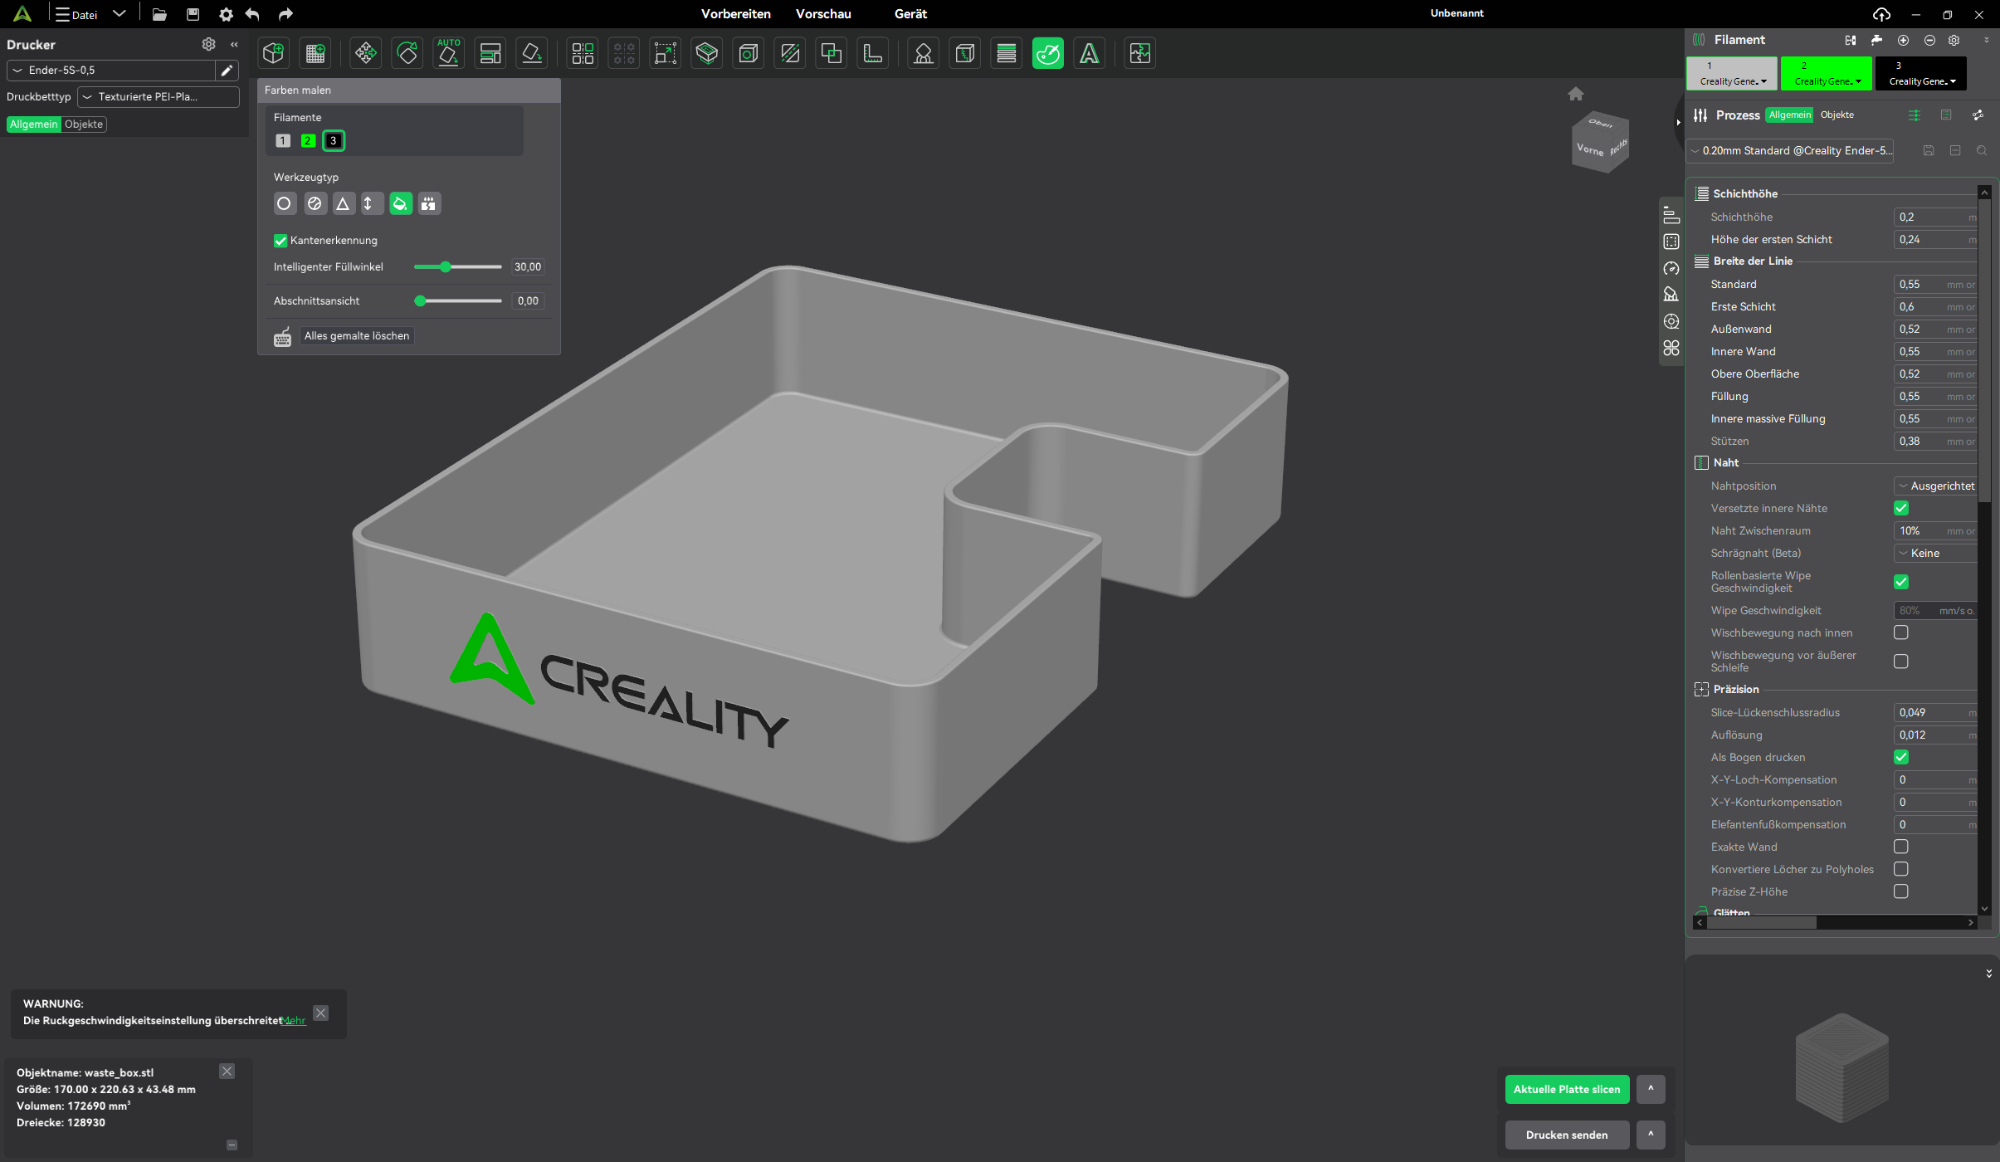This screenshot has height=1162, width=2000.
Task: Open the Texturierte PEI-Pla... bed type dropdown
Action: (159, 97)
